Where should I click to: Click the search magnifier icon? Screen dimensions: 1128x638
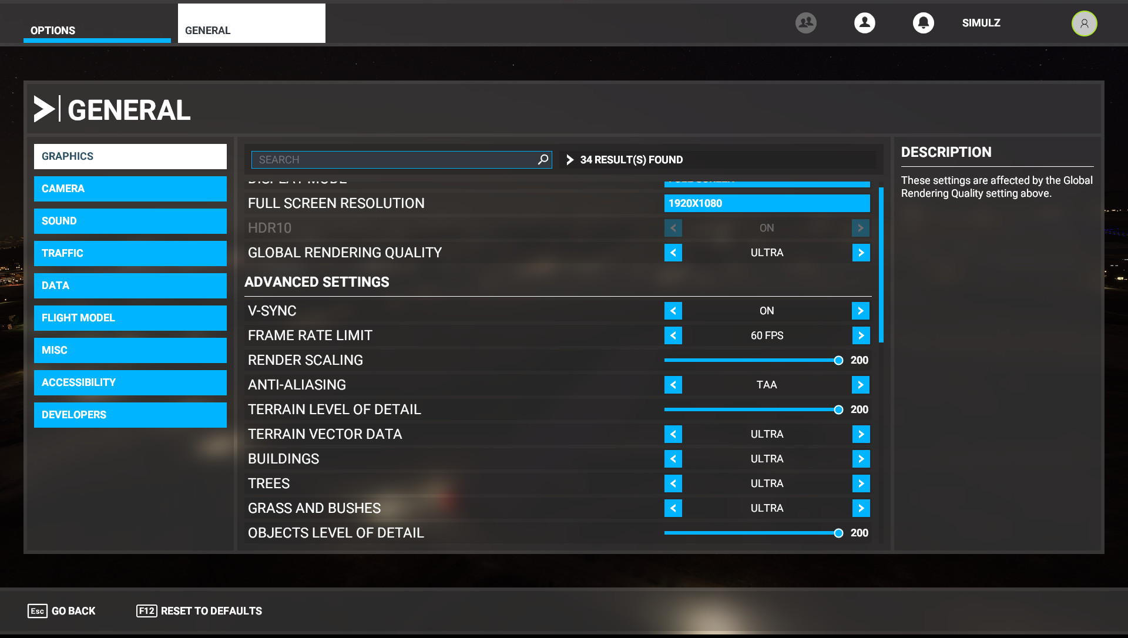(543, 159)
